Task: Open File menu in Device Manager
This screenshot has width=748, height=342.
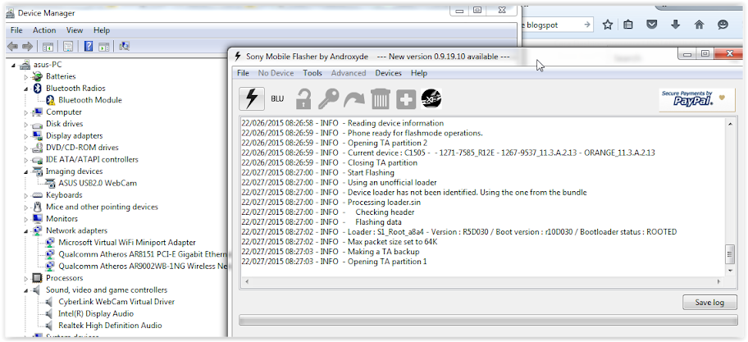Action: (x=16, y=30)
